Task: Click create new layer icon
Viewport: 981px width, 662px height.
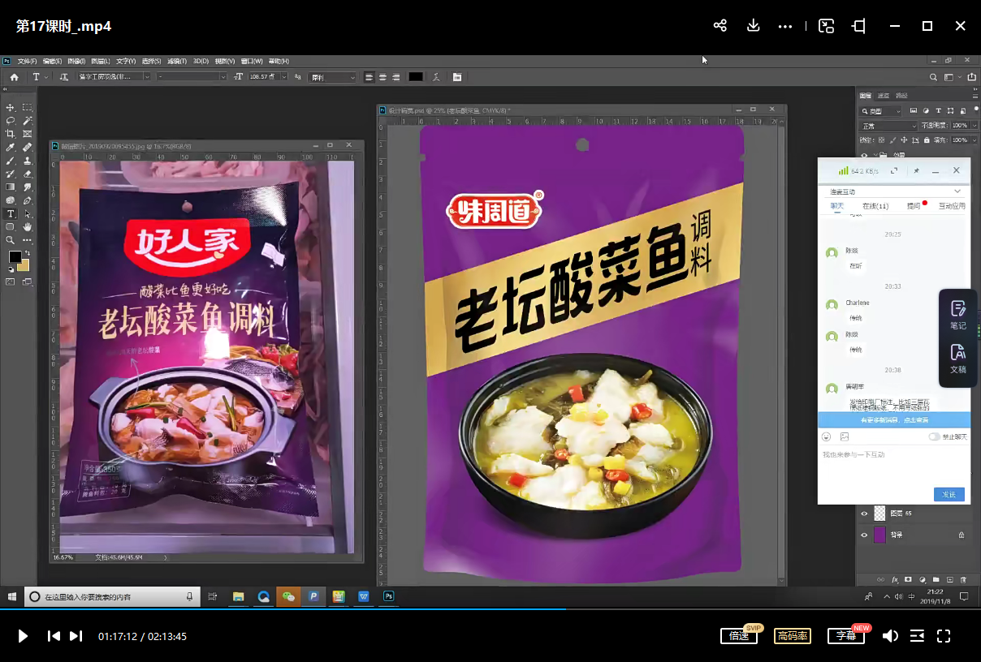Action: (x=949, y=580)
